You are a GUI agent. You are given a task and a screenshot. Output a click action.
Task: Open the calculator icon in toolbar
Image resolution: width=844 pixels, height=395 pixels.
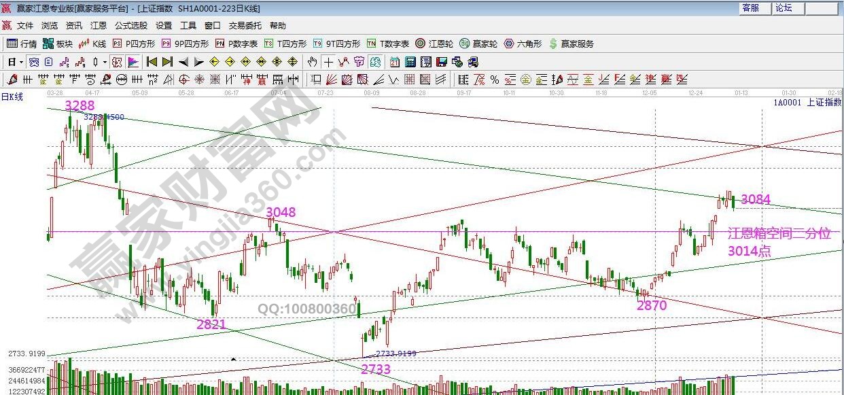pyautogui.click(x=410, y=62)
